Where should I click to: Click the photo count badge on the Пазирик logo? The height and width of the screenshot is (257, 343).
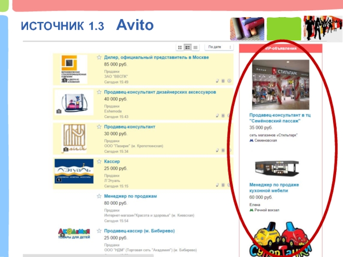66,149
